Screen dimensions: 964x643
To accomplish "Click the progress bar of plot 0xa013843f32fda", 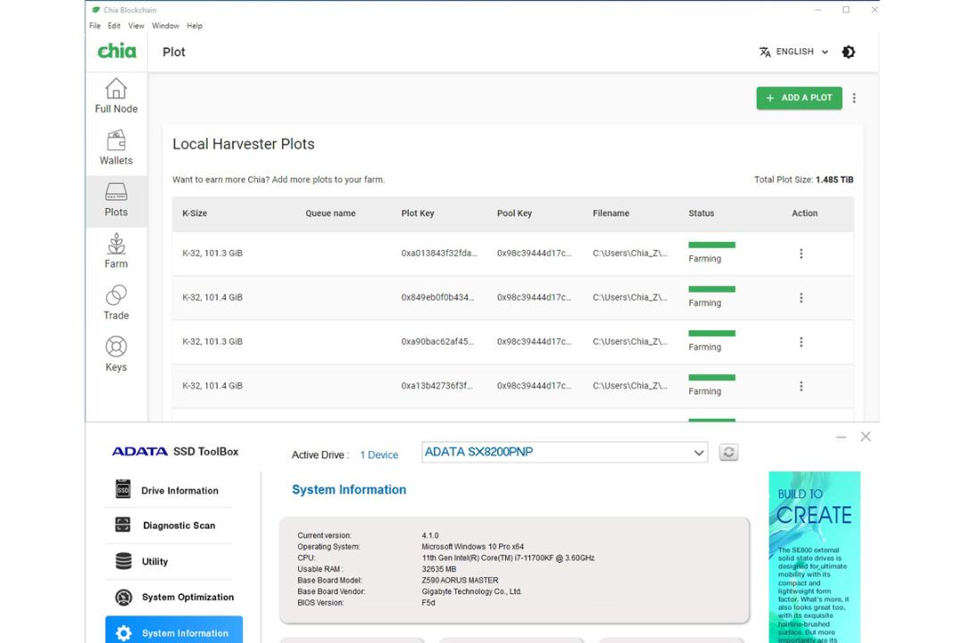I will [712, 245].
